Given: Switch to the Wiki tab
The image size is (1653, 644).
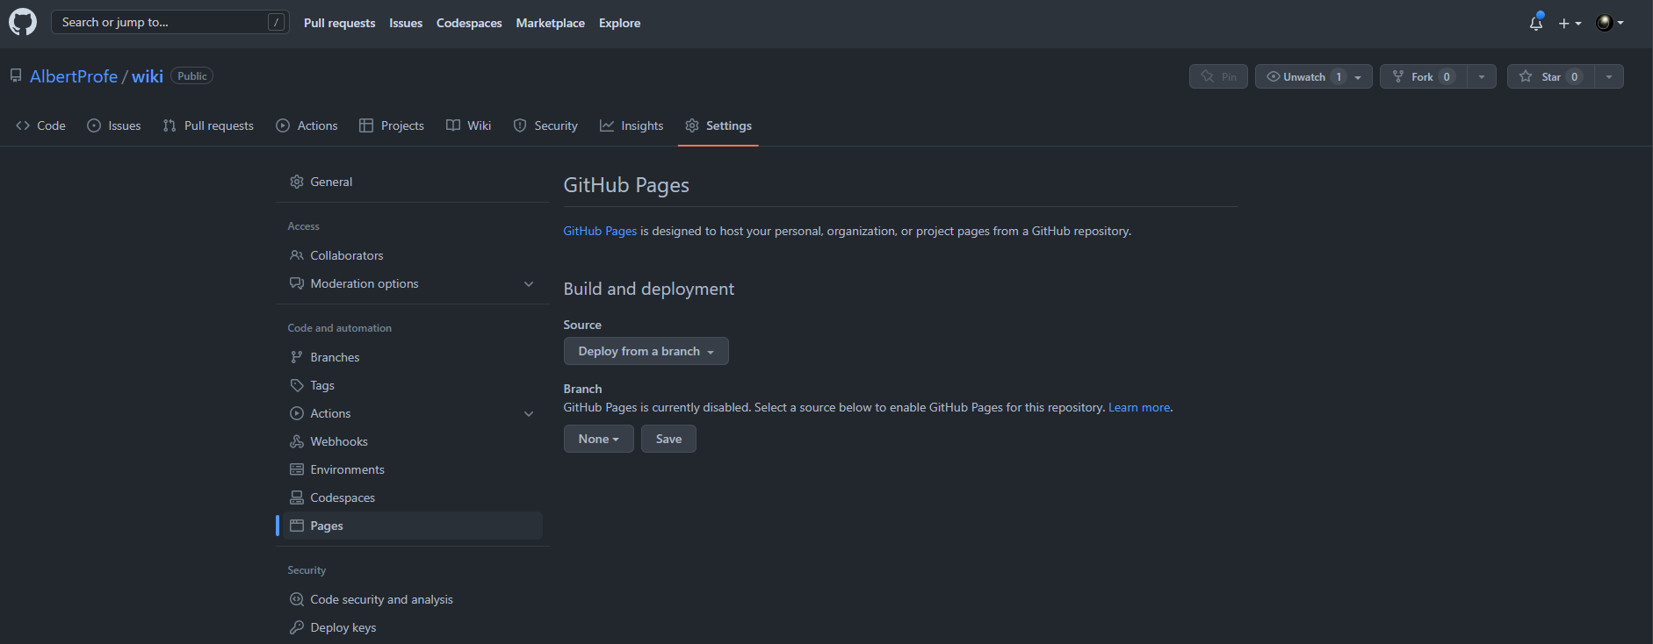Looking at the screenshot, I should pyautogui.click(x=469, y=125).
